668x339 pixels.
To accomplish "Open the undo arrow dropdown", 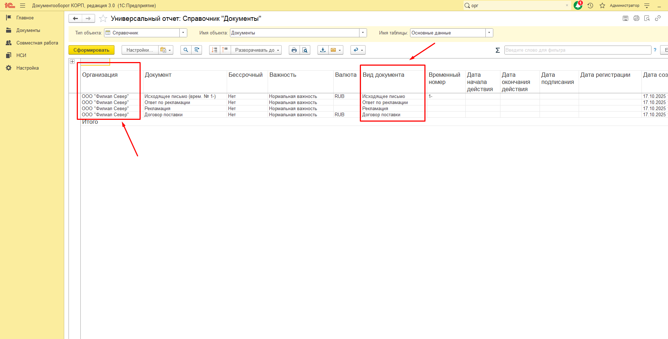I will pos(358,50).
